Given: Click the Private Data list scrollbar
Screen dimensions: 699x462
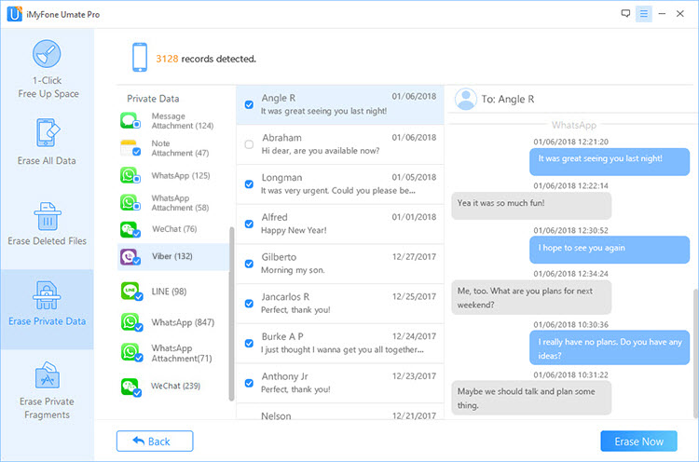Looking at the screenshot, I should coord(231,314).
